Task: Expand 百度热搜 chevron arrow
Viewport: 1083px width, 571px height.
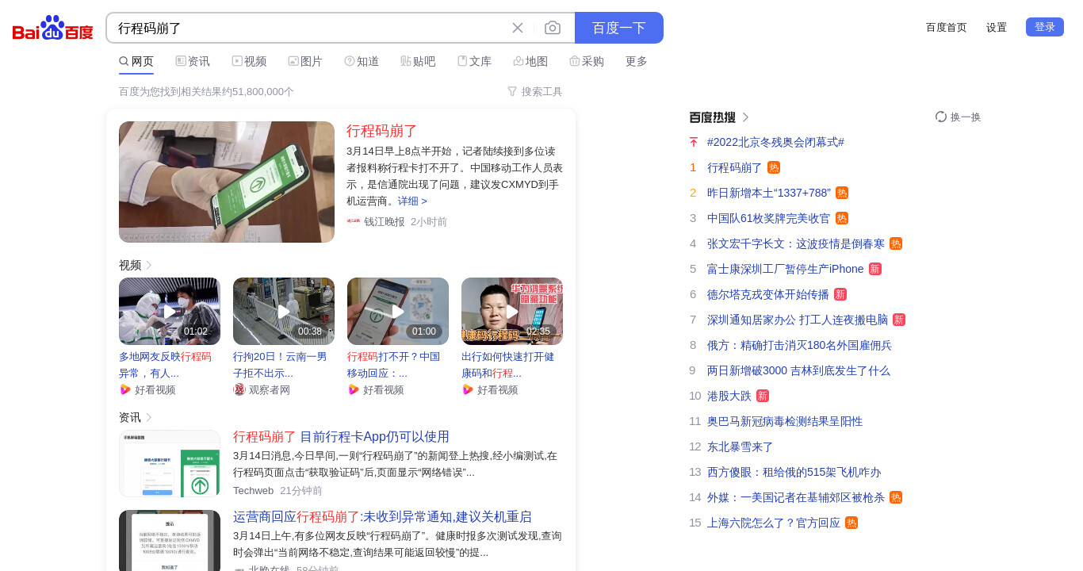Action: coord(745,117)
